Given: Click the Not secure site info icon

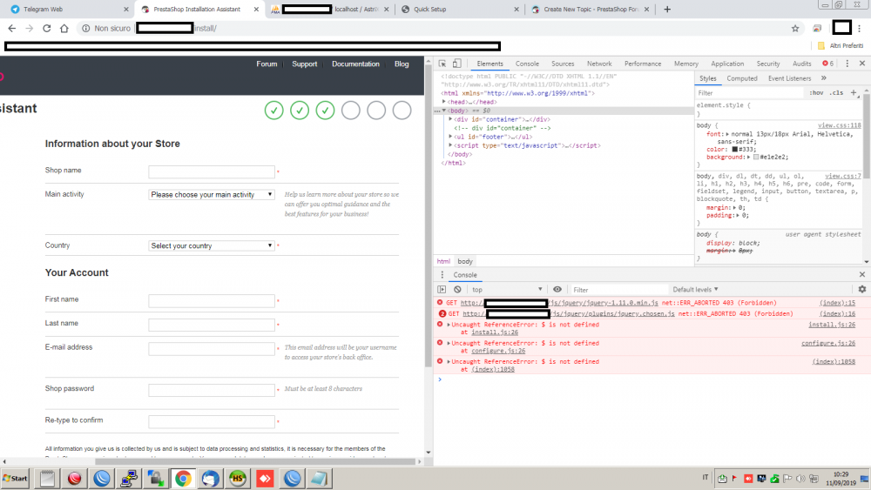Looking at the screenshot, I should [85, 29].
